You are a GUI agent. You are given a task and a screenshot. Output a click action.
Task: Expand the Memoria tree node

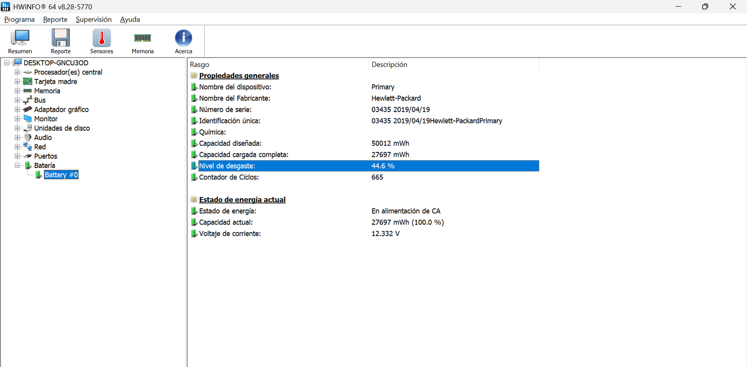17,91
